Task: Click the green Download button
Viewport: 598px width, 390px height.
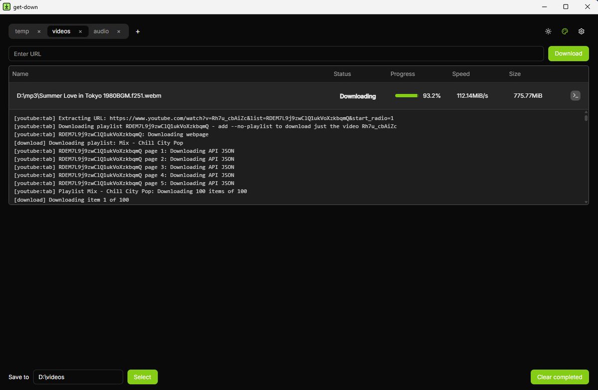Action: (x=569, y=54)
